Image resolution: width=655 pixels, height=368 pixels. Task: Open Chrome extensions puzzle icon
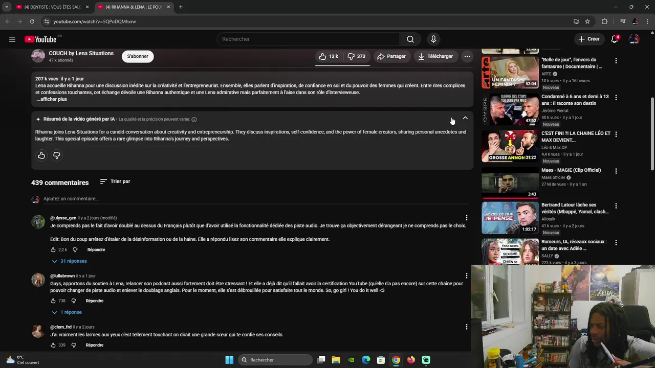pyautogui.click(x=604, y=21)
